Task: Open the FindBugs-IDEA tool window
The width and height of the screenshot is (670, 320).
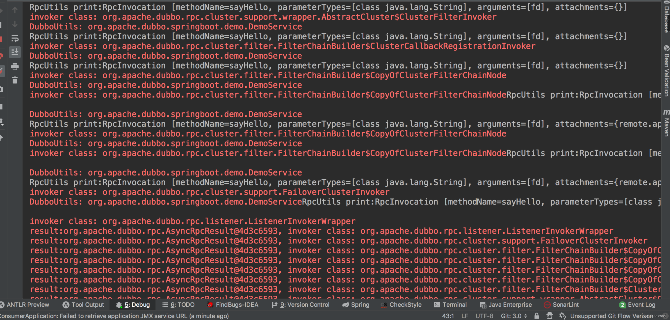Action: (x=233, y=304)
